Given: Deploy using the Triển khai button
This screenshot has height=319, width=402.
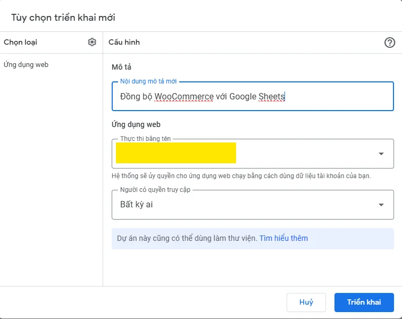Looking at the screenshot, I should 364,303.
